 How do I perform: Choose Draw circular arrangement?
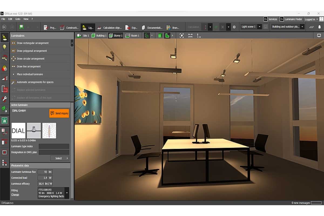pos(31,59)
